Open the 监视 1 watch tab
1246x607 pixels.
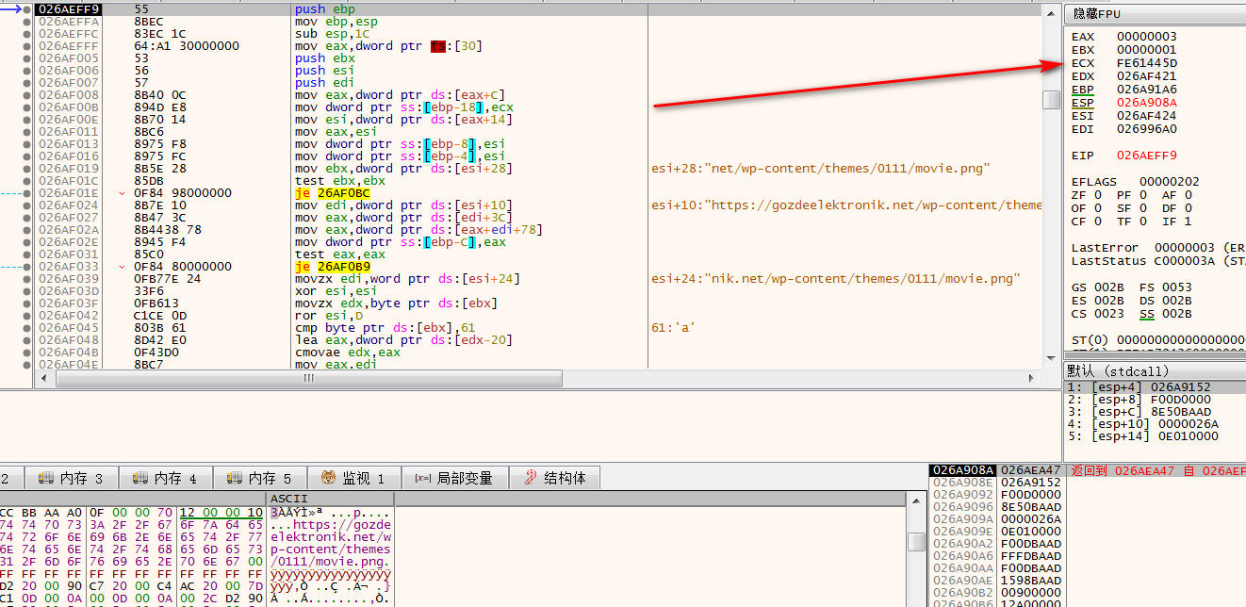pos(353,478)
